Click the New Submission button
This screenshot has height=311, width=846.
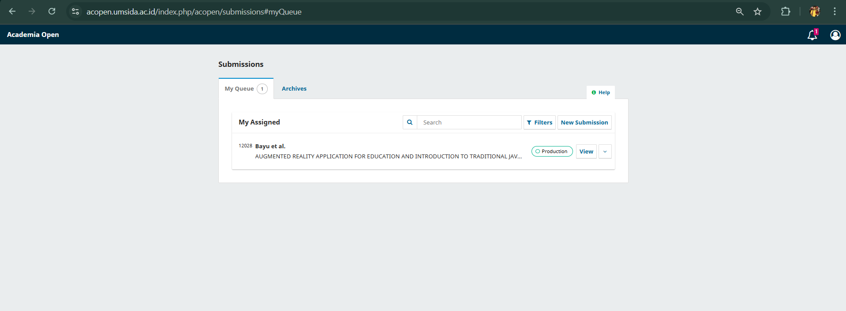[x=584, y=122]
